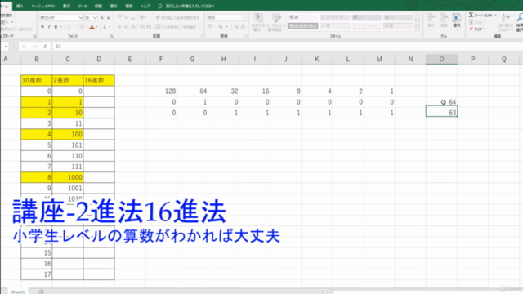This screenshot has width=523, height=294.
Task: Toggle underline formatting button
Action: coord(56,27)
